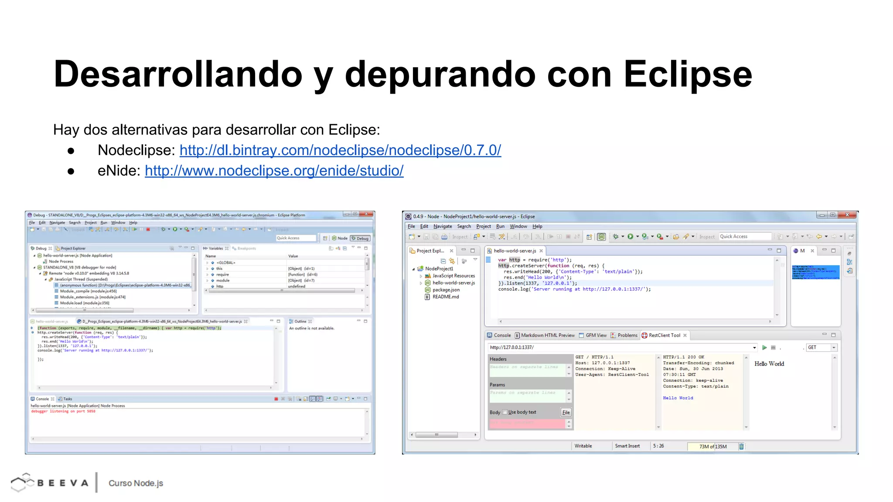This screenshot has width=893, height=502.
Task: Switch to the Markdown HTML Preview tab
Action: point(545,335)
